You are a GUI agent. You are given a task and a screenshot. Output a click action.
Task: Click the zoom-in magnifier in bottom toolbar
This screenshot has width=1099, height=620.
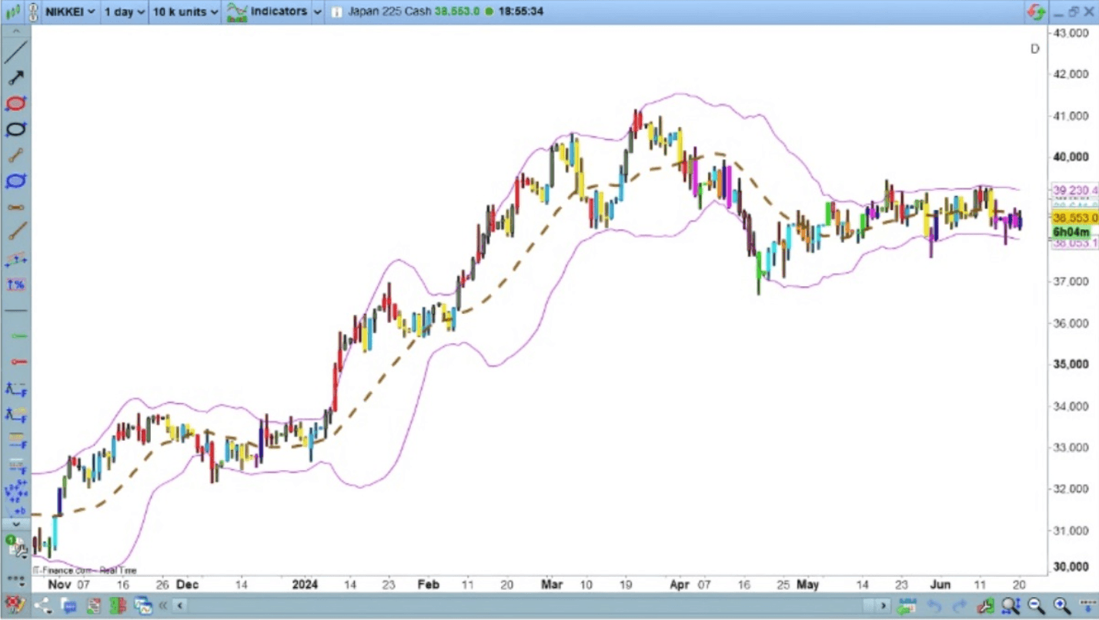click(x=1060, y=607)
